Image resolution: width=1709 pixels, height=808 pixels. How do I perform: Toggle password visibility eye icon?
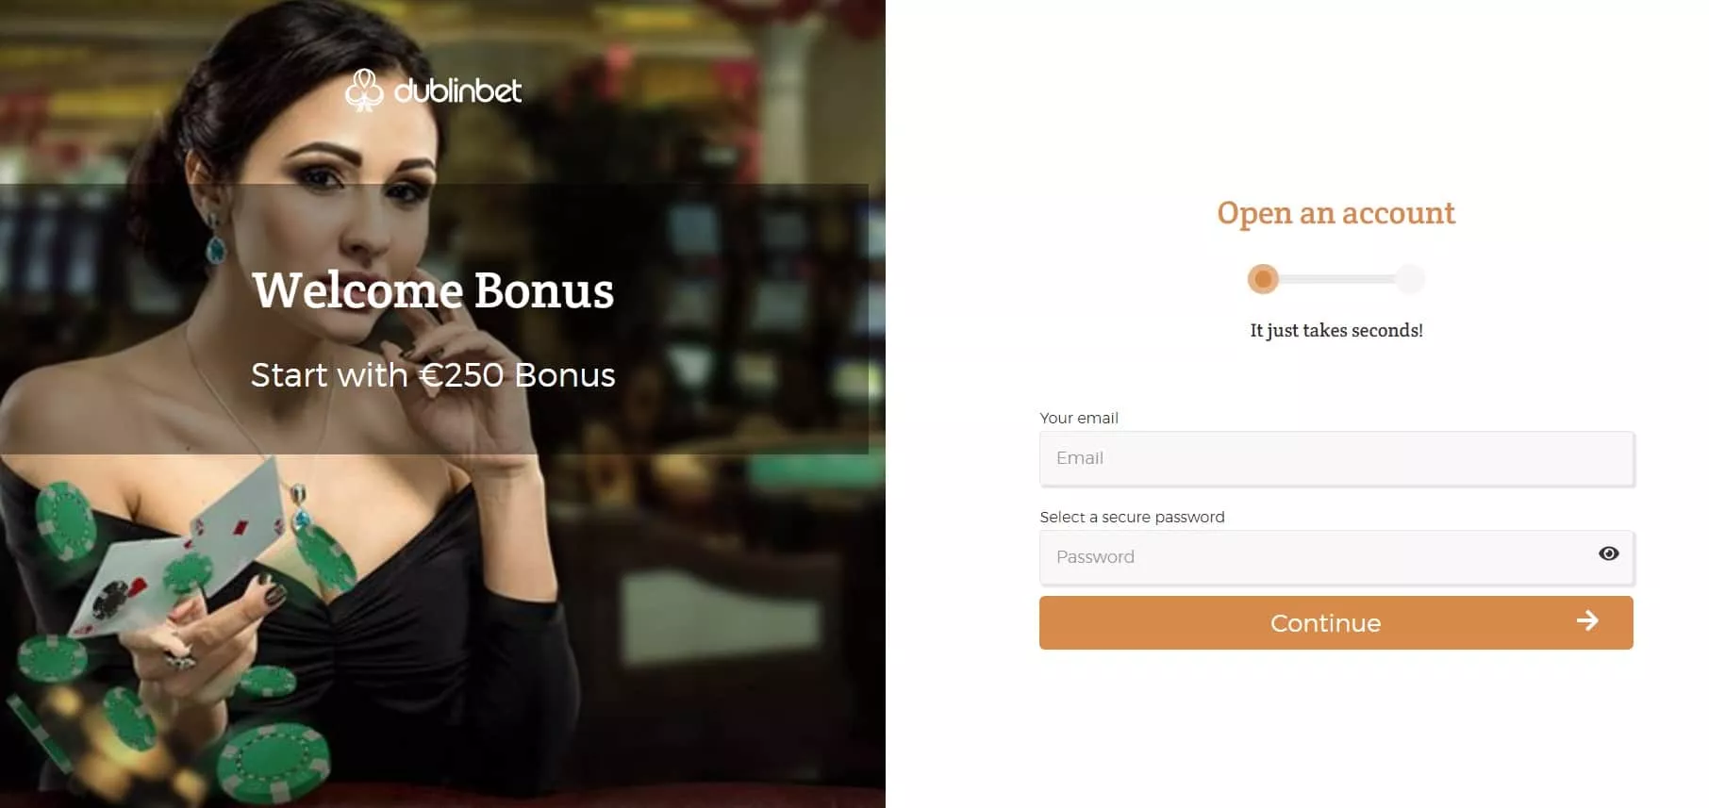pyautogui.click(x=1609, y=553)
